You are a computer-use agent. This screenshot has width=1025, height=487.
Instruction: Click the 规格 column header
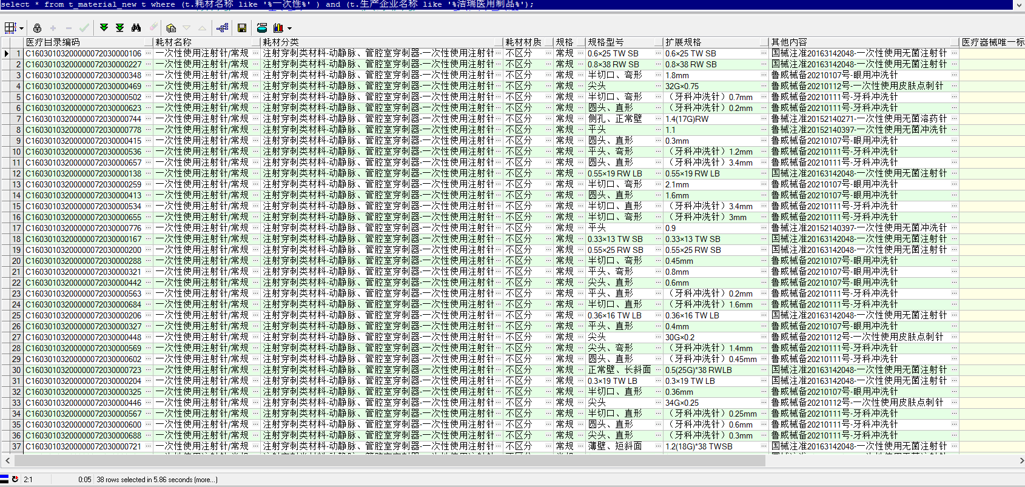click(x=569, y=42)
